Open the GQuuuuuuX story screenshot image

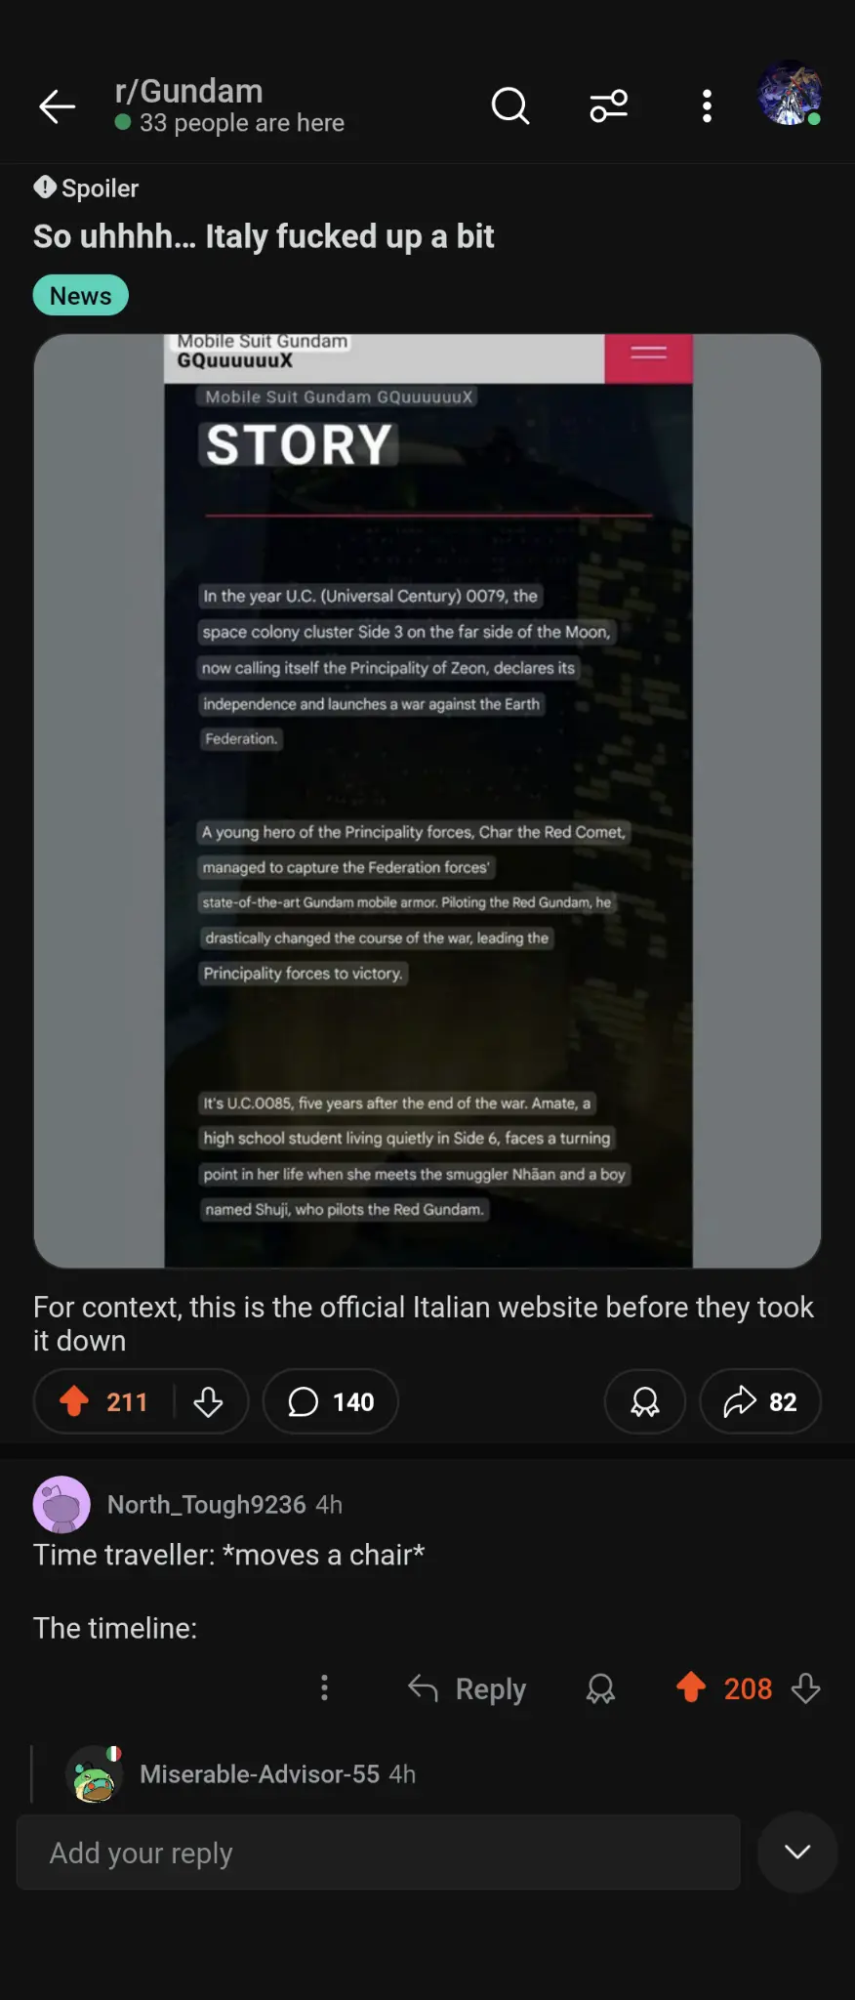pos(427,801)
